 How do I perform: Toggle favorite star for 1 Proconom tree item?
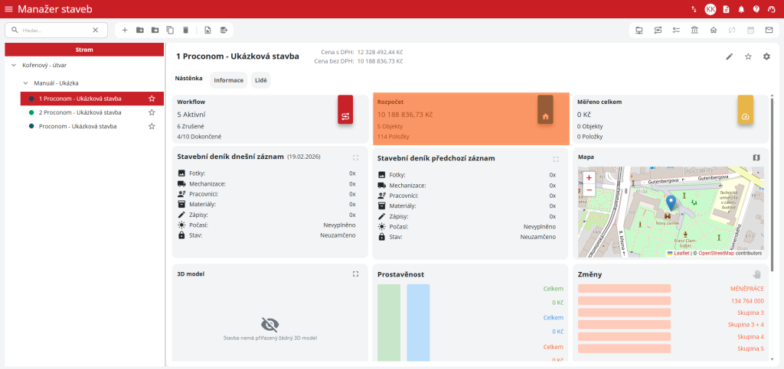pyautogui.click(x=152, y=99)
